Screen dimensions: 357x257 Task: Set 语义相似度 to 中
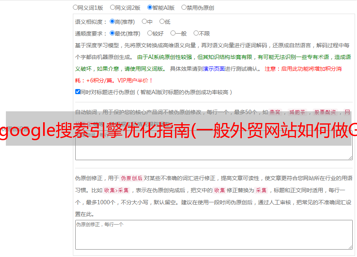pos(144,21)
